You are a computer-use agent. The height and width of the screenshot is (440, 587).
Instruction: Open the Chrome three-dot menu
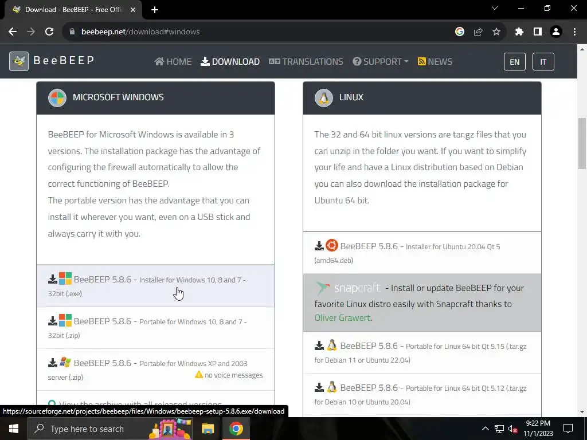[574, 32]
